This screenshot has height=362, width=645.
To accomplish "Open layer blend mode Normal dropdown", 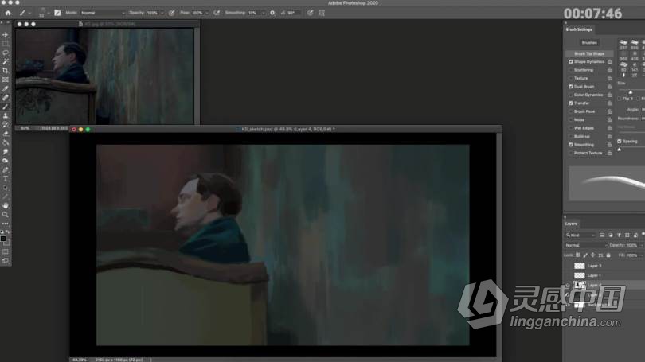I will pyautogui.click(x=586, y=245).
